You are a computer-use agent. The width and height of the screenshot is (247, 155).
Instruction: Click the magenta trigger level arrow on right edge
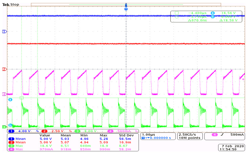[x=243, y=79]
